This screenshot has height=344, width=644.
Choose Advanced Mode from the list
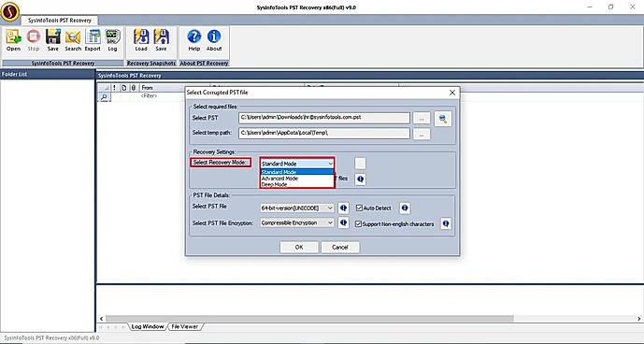[x=297, y=179]
